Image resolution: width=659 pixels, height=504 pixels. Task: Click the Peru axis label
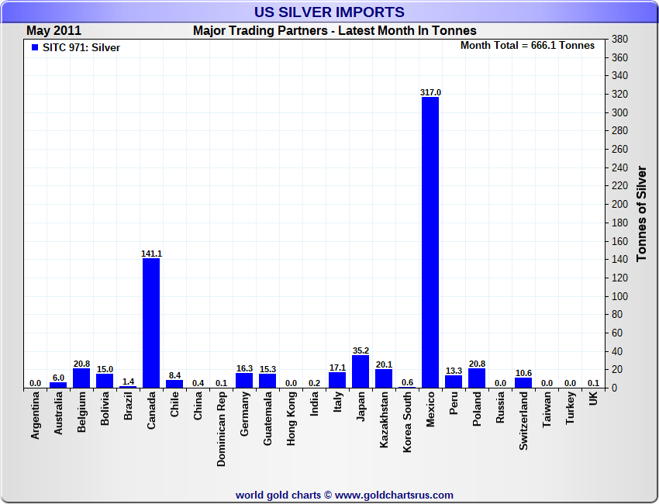coord(454,402)
